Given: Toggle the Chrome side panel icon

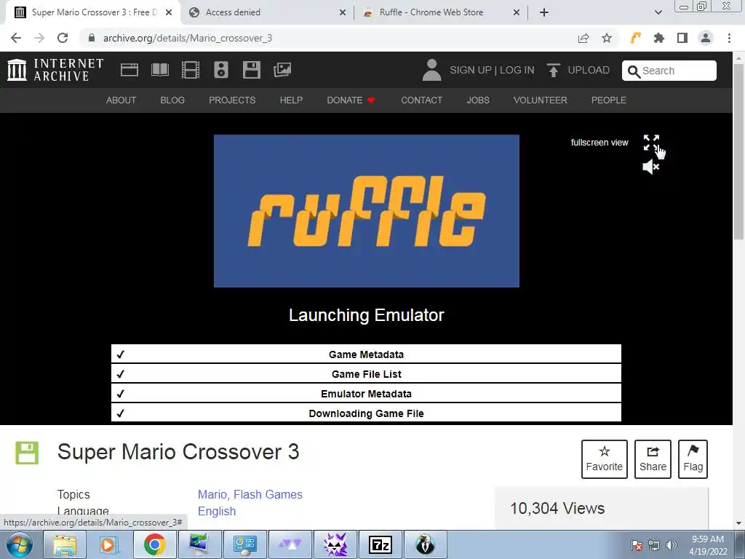Looking at the screenshot, I should (682, 38).
